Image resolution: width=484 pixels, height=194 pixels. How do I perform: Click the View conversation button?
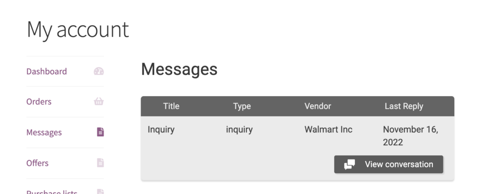[389, 164]
